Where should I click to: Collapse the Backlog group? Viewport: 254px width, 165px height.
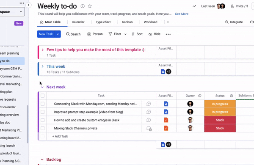(42, 159)
